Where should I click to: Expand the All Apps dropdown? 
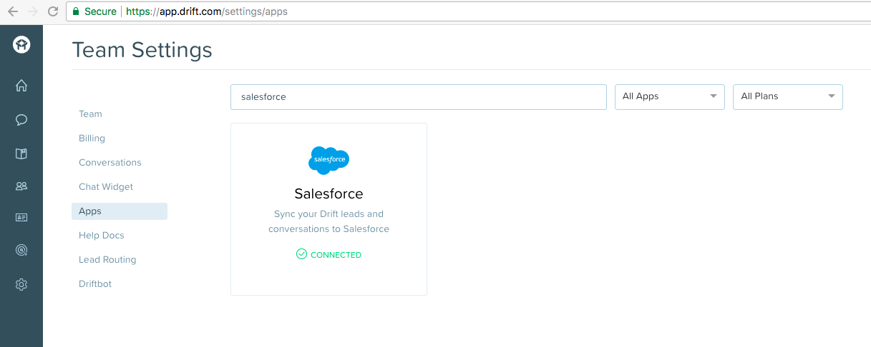(670, 96)
